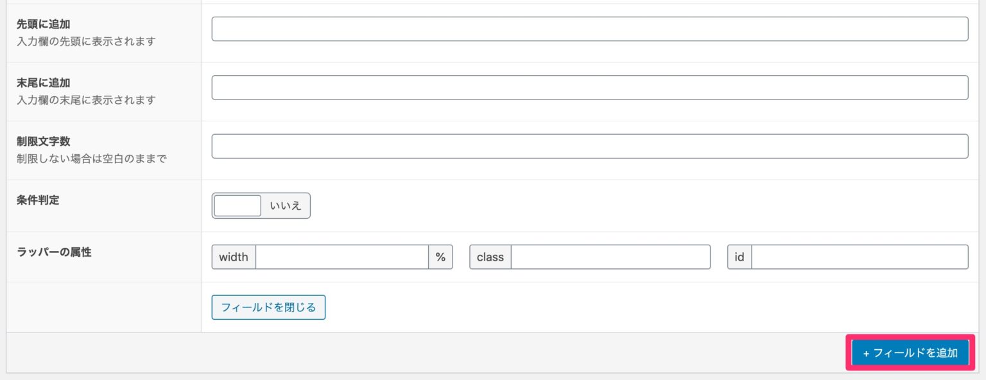The height and width of the screenshot is (380, 986).
Task: Click the % suffix label
Action: 440,257
